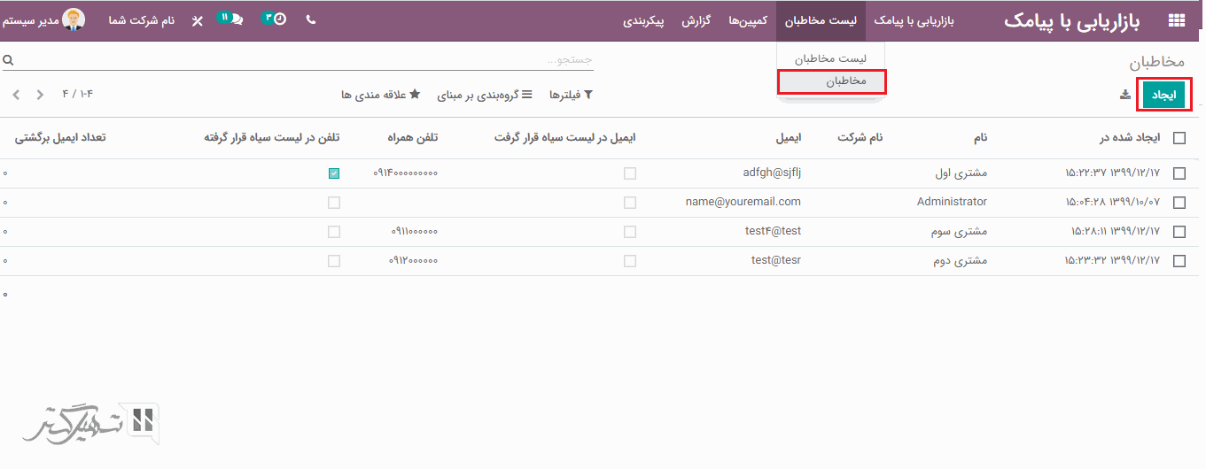The width and height of the screenshot is (1206, 469).
Task: Open the apps grid menu icon
Action: 1177,20
